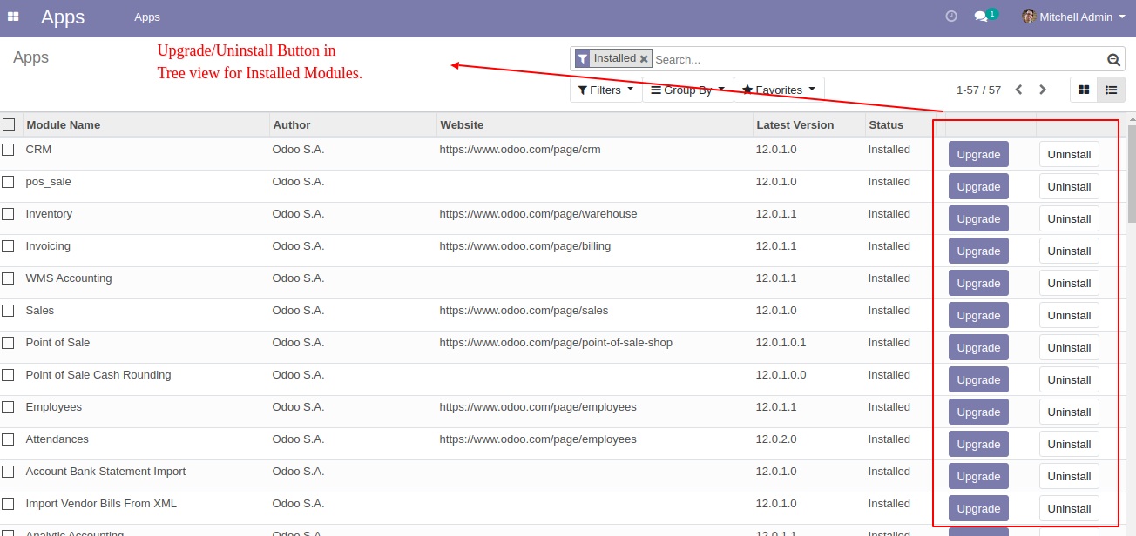1136x536 pixels.
Task: Tick the Employees row checkbox
Action: point(8,407)
